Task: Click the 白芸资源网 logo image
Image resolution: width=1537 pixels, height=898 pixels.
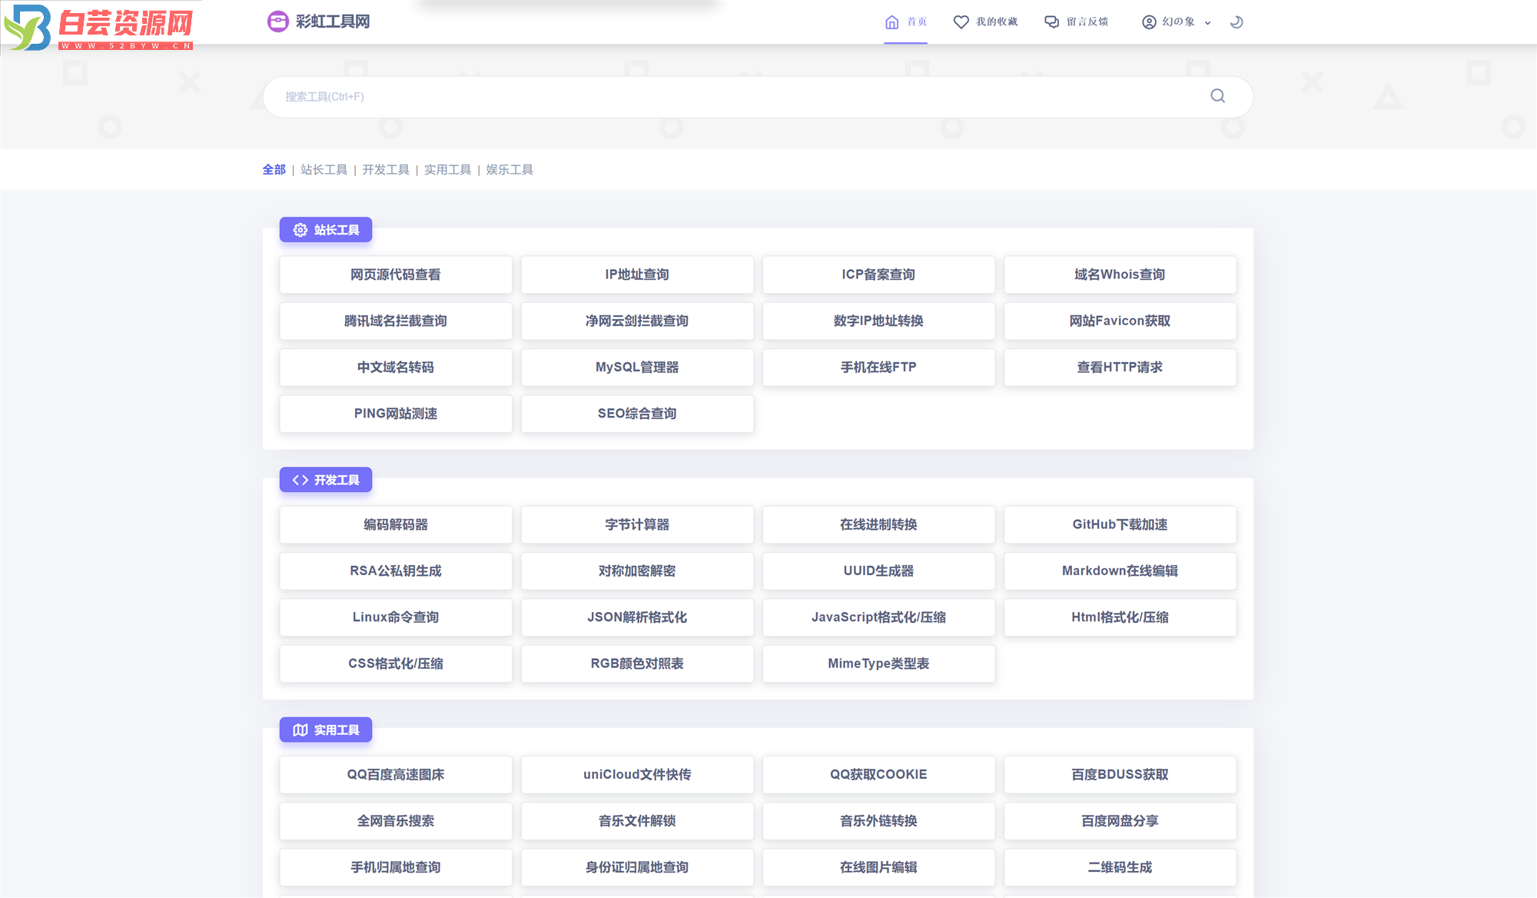Action: [100, 27]
